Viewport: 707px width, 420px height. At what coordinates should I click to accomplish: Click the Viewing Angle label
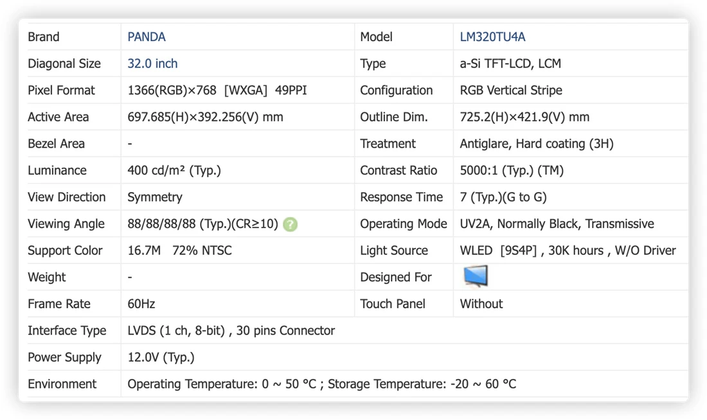(x=66, y=224)
